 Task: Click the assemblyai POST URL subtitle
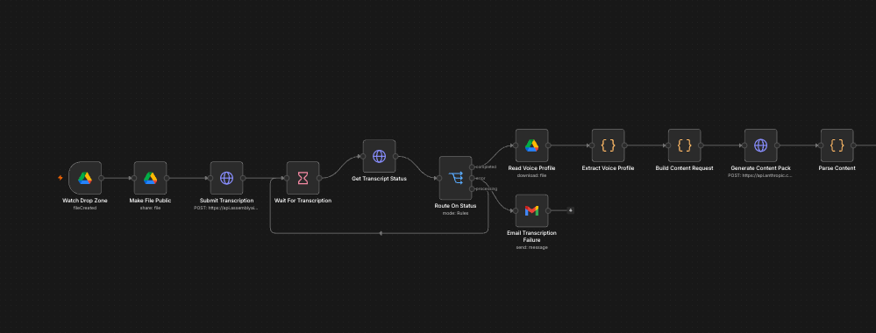pyautogui.click(x=226, y=208)
